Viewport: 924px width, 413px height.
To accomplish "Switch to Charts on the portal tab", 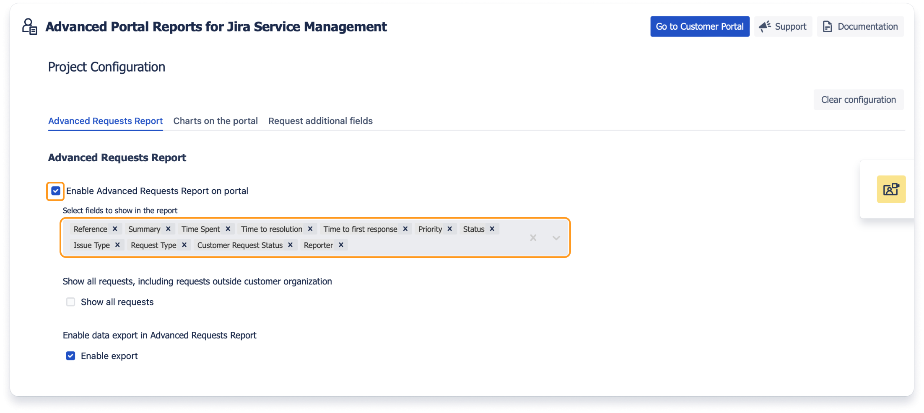I will click(x=215, y=121).
